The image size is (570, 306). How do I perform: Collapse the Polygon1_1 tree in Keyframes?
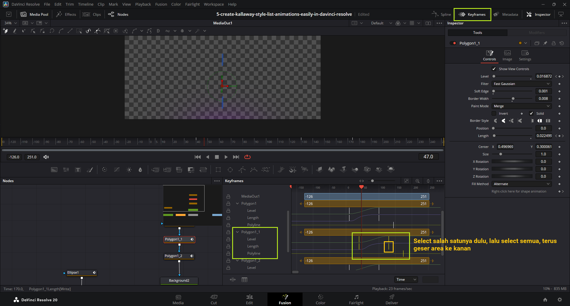click(x=237, y=232)
